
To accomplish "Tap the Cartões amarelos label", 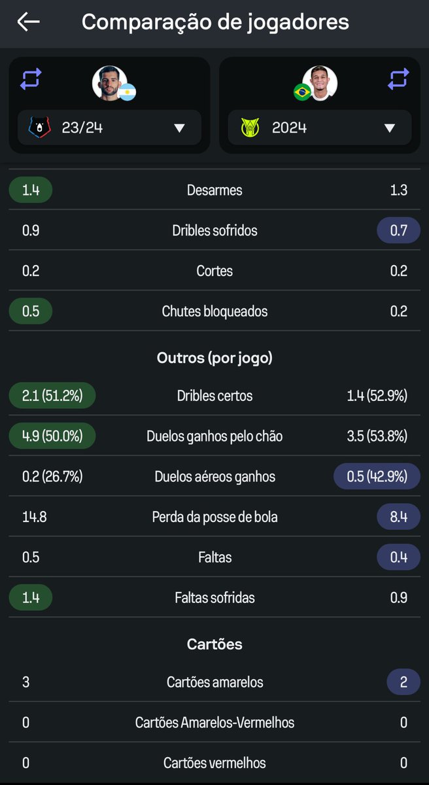I will click(x=214, y=682).
